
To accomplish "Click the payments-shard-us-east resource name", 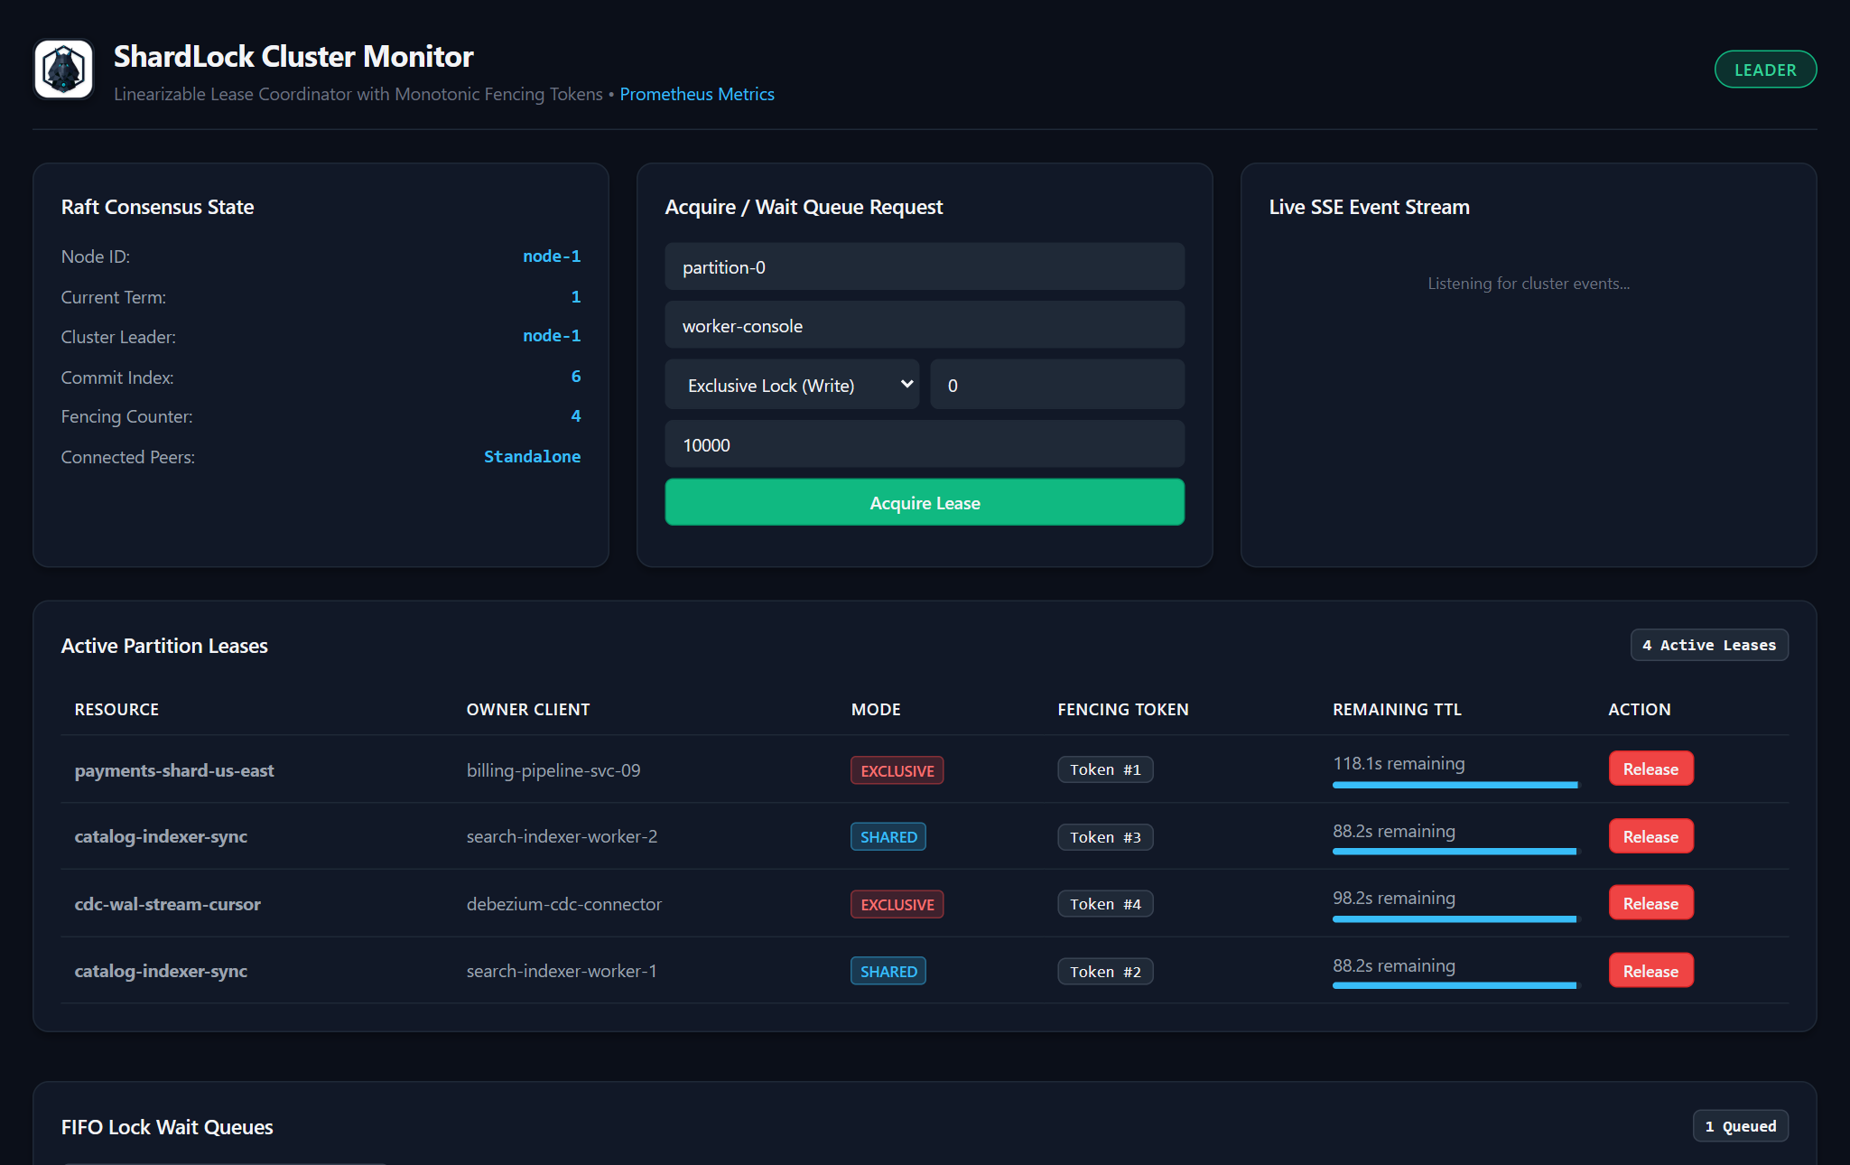I will [x=174, y=770].
